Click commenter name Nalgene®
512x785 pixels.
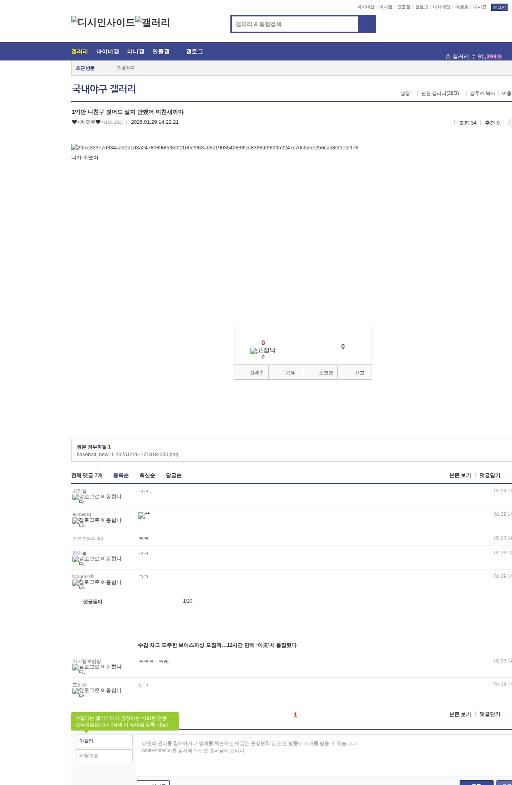click(x=83, y=577)
